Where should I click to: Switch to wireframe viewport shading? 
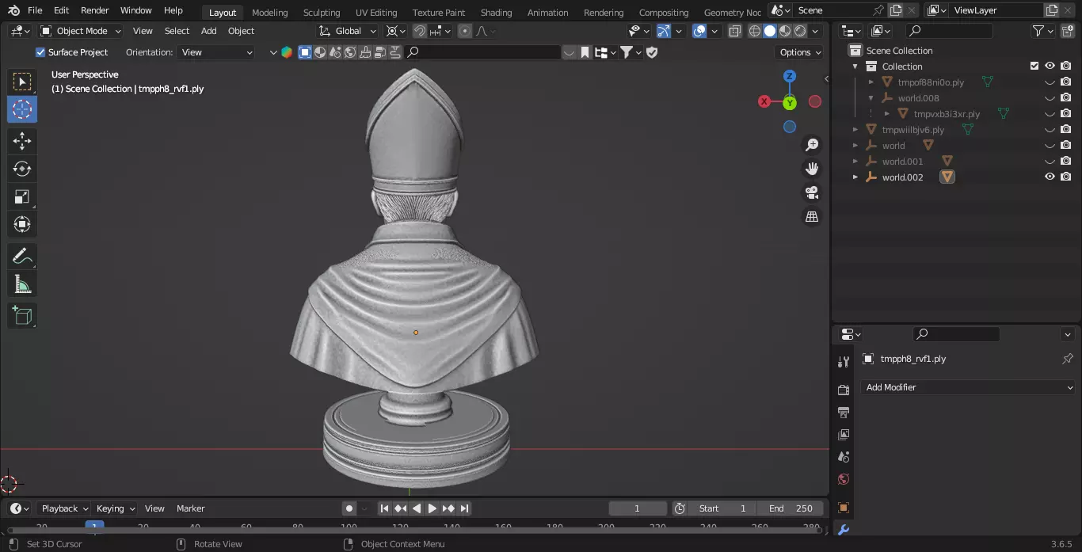pos(755,31)
